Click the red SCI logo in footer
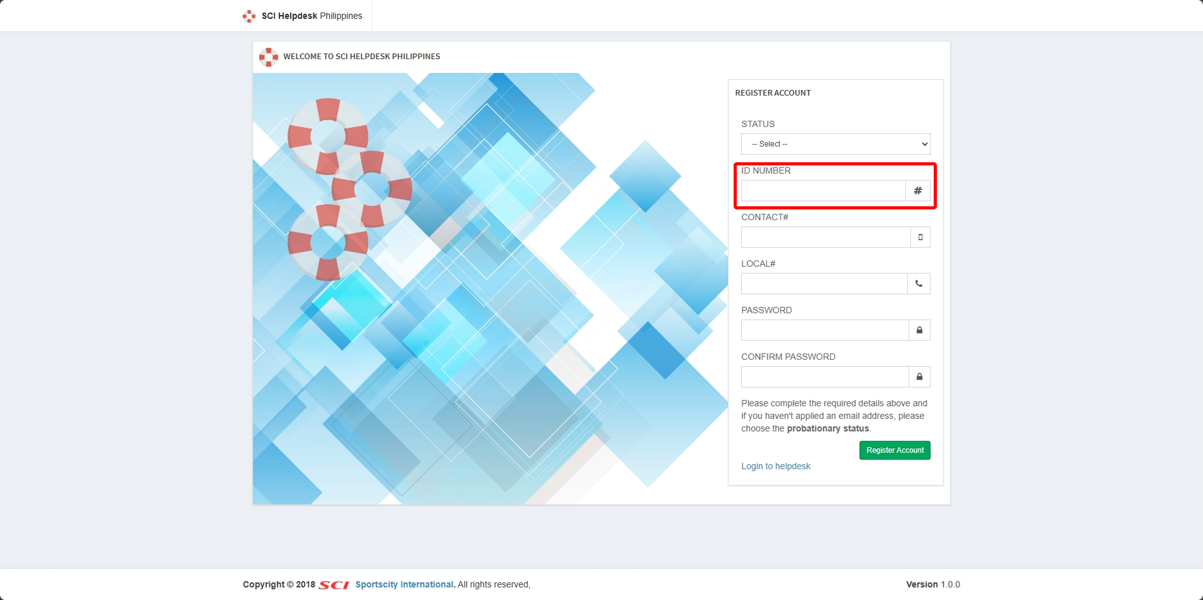 point(333,585)
